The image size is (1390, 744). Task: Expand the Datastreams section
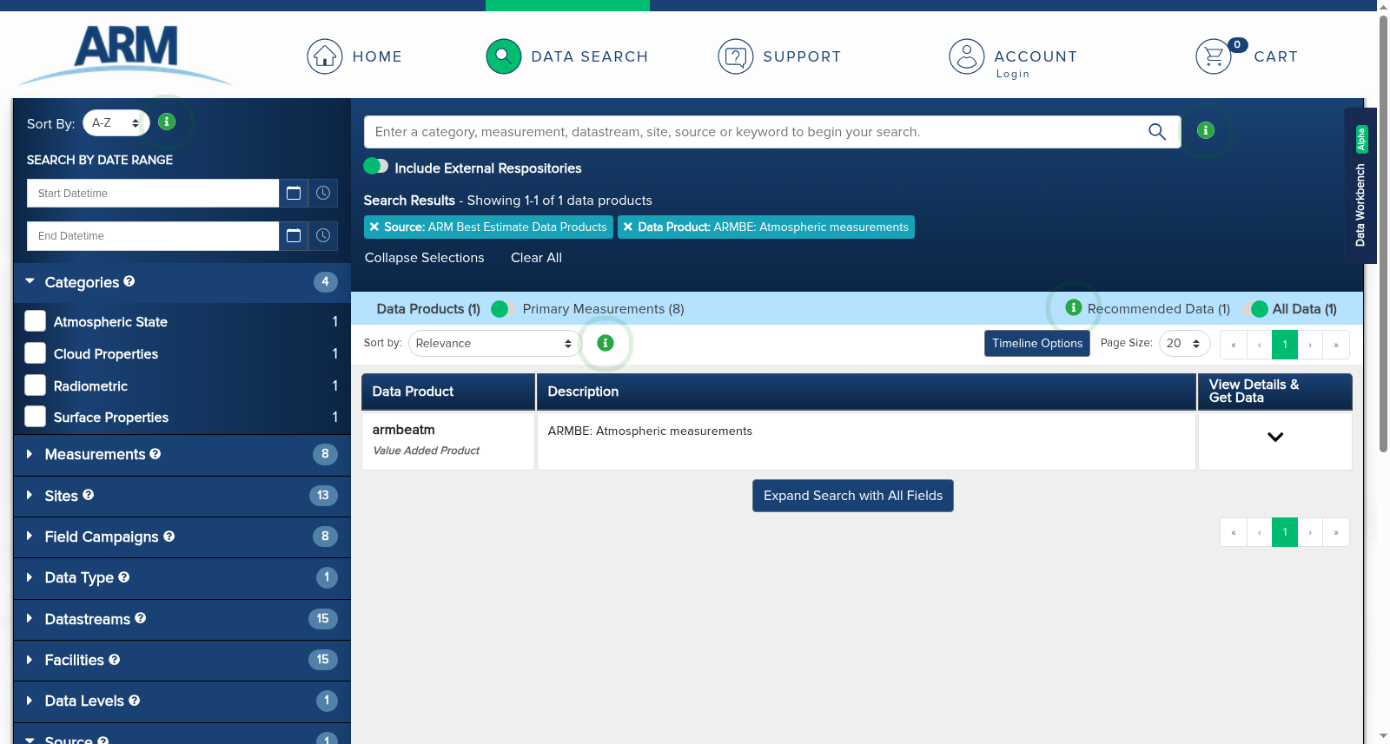click(x=30, y=618)
